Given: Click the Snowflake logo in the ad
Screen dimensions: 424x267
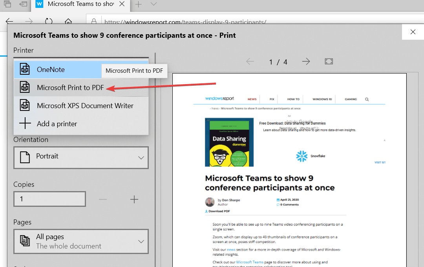Looking at the screenshot, I should click(302, 156).
